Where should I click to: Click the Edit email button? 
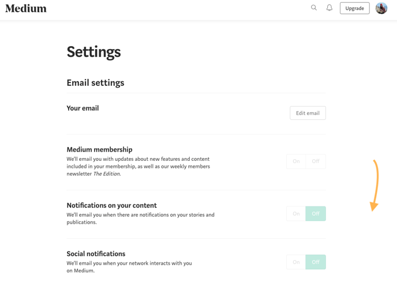click(308, 113)
